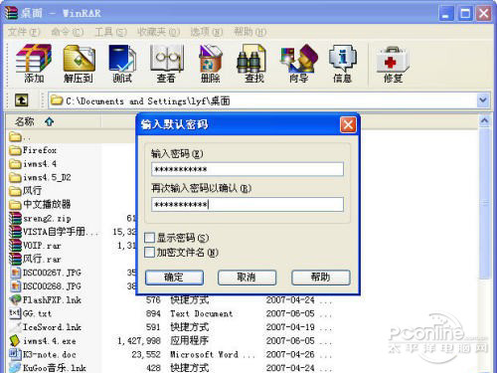This screenshot has width=497, height=373.
Task: Click the VOIP.rar archive icon
Action: 15,246
